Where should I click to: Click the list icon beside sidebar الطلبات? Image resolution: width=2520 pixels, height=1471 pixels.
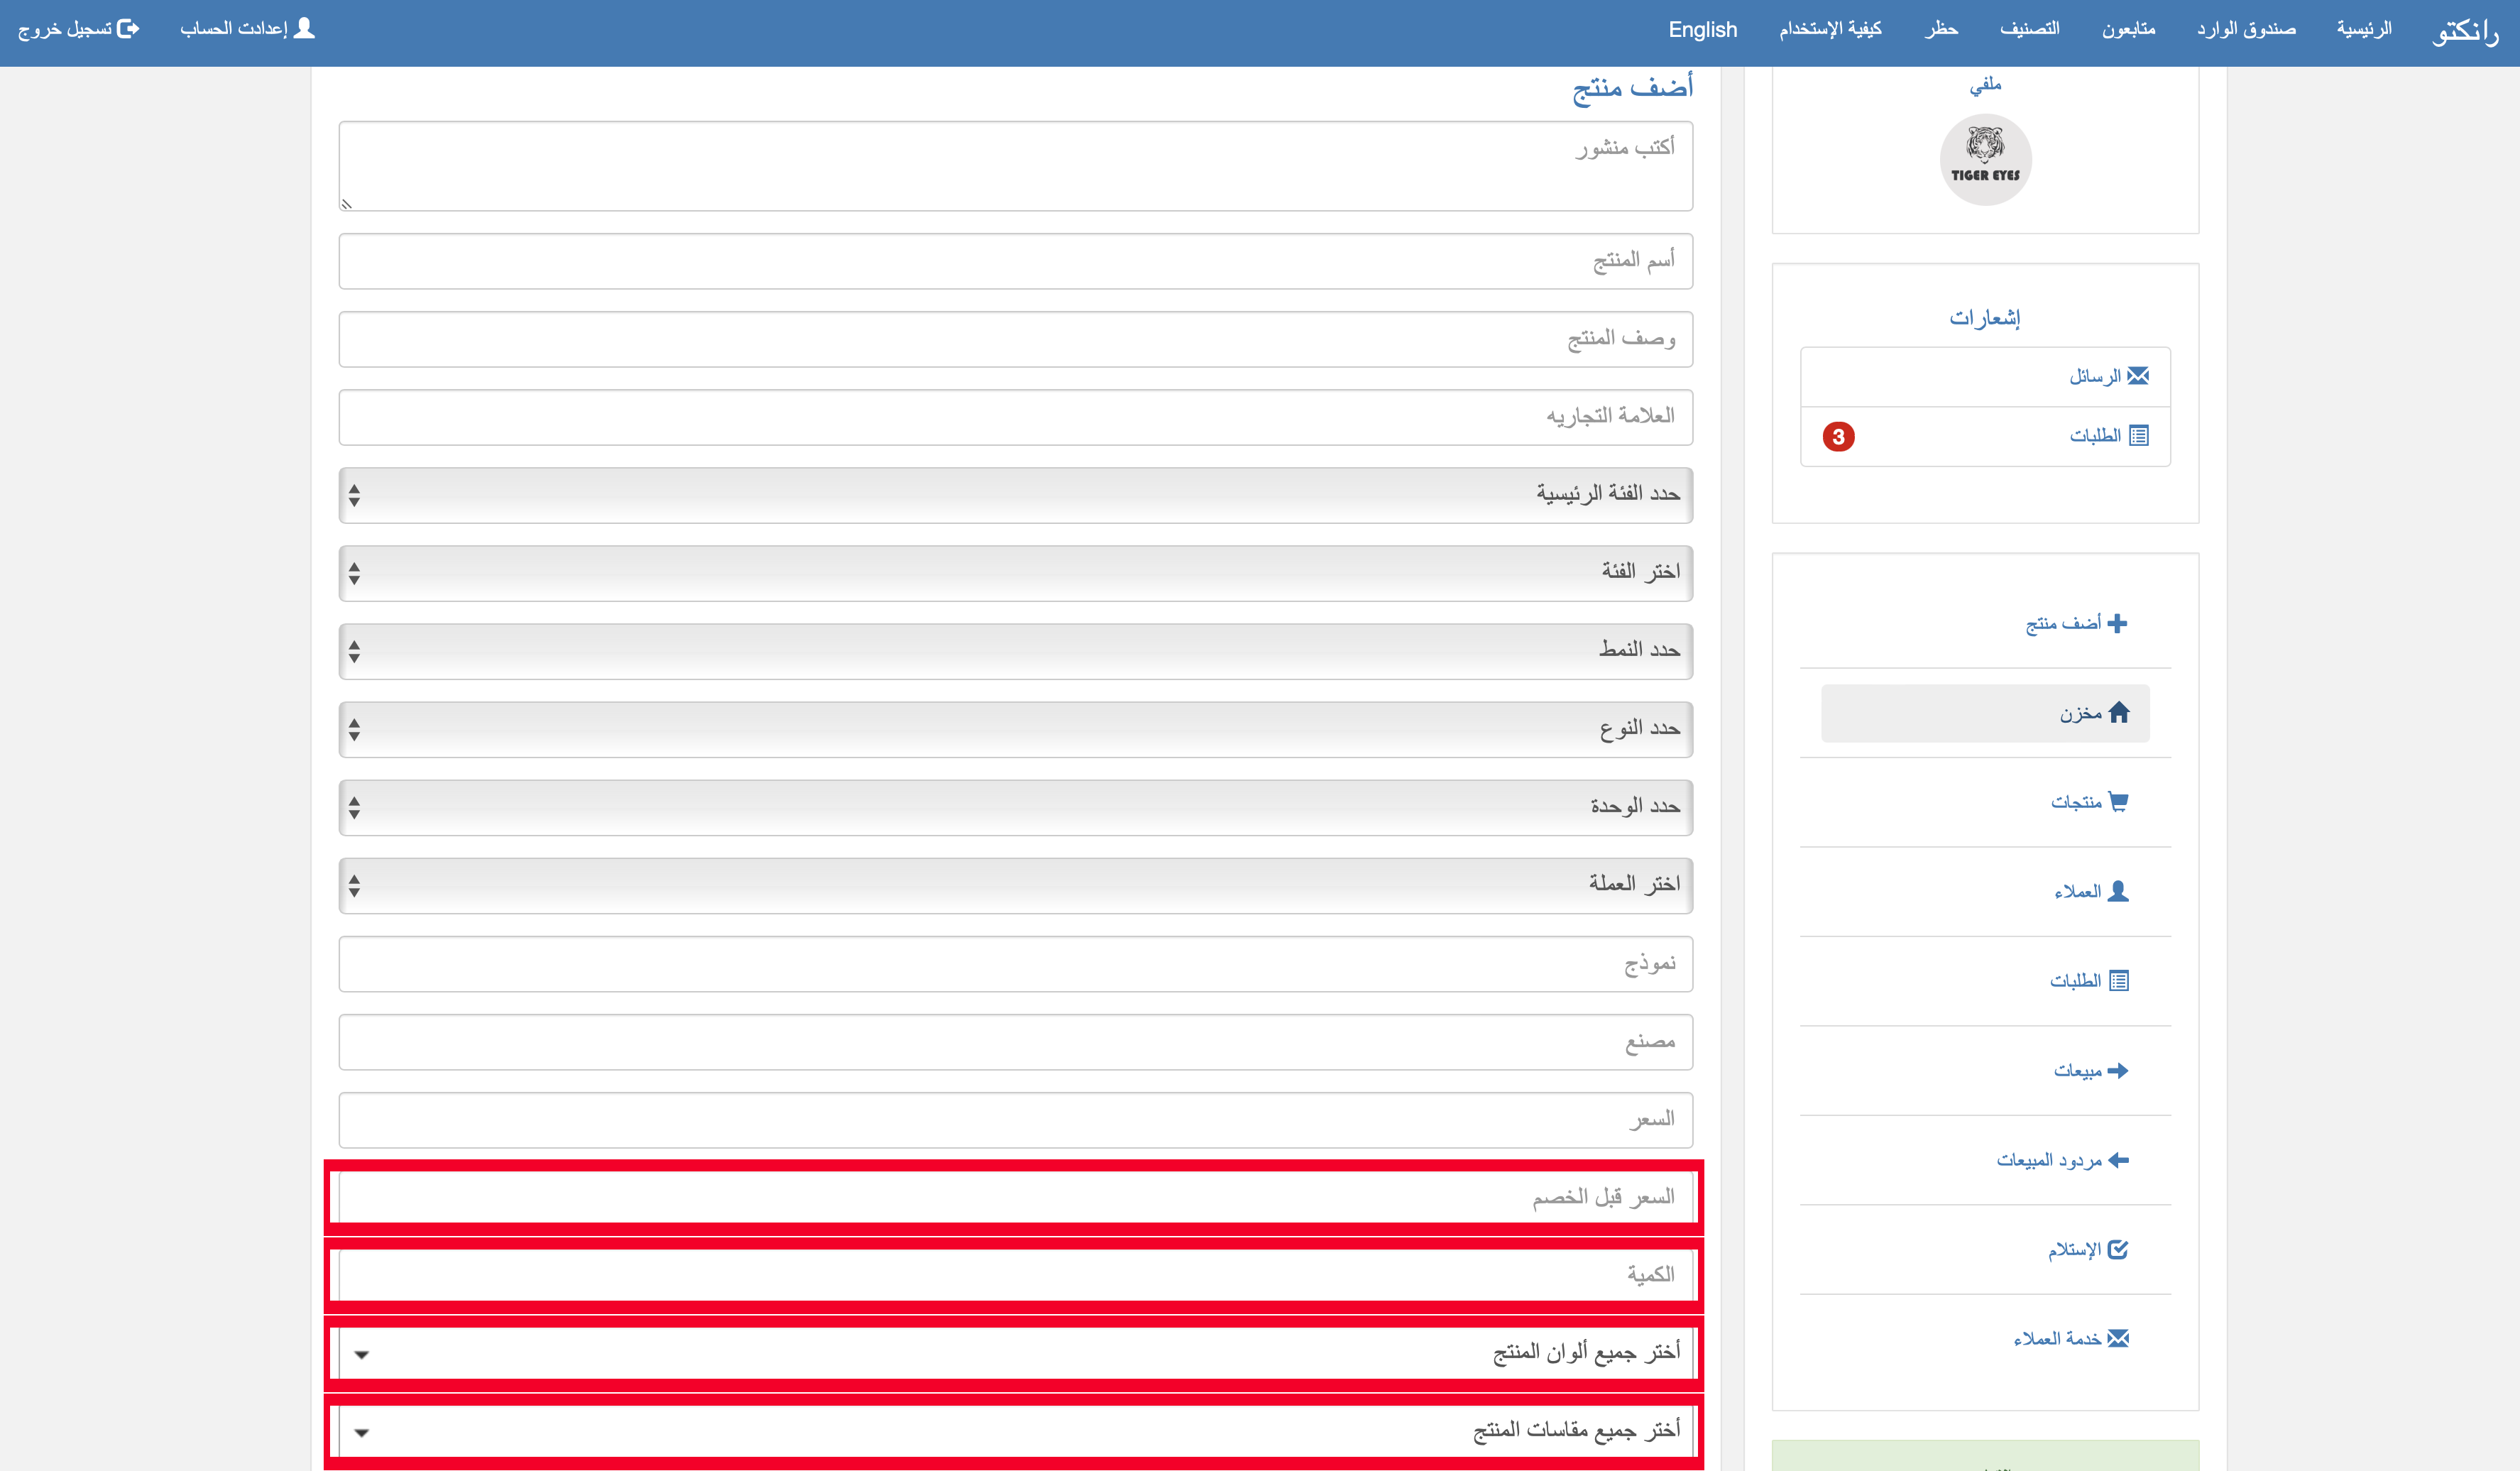pos(2119,980)
